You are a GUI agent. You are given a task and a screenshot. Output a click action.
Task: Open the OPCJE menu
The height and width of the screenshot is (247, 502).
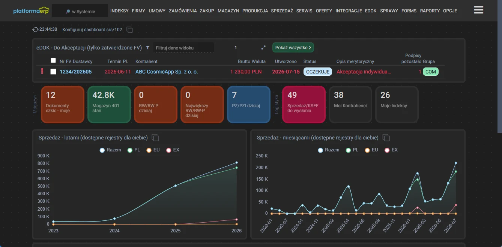pyautogui.click(x=450, y=11)
